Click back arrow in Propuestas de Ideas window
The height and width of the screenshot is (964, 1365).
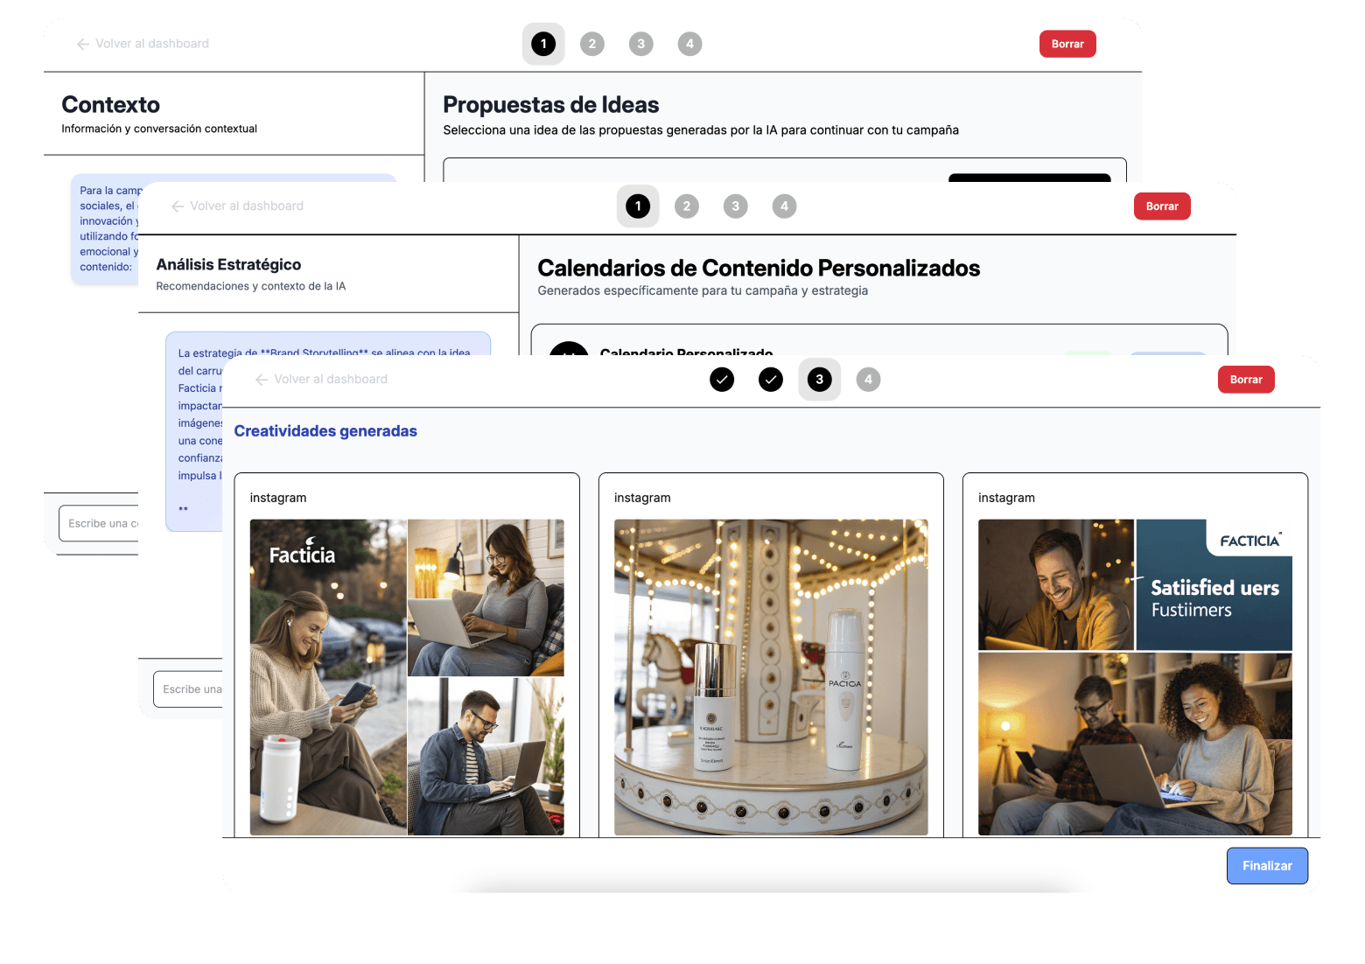pos(83,44)
